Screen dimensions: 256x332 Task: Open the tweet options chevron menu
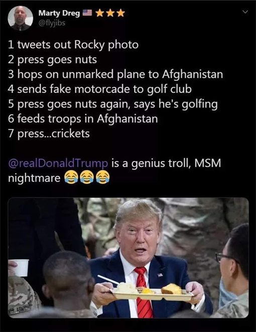click(x=245, y=12)
